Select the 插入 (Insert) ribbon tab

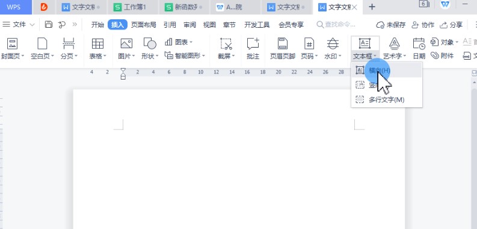click(x=117, y=25)
